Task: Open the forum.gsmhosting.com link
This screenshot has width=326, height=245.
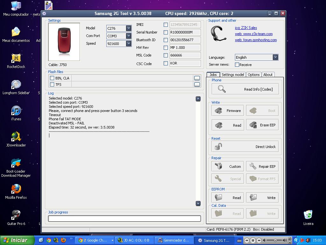Action: (256, 40)
